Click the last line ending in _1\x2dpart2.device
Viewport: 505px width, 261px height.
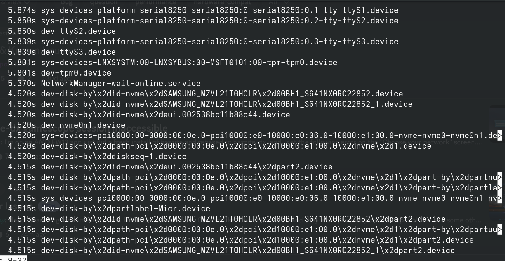[x=232, y=251]
